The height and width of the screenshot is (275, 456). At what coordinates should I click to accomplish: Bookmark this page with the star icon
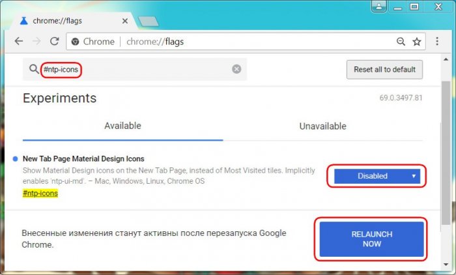[x=417, y=42]
